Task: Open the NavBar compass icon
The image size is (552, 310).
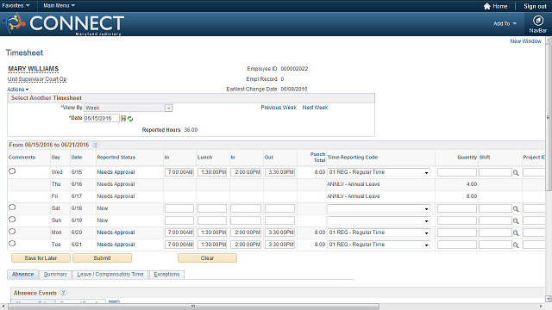Action: pos(537,21)
